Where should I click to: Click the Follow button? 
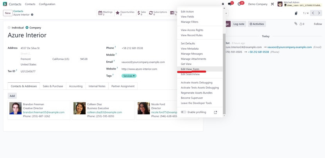[318, 24]
